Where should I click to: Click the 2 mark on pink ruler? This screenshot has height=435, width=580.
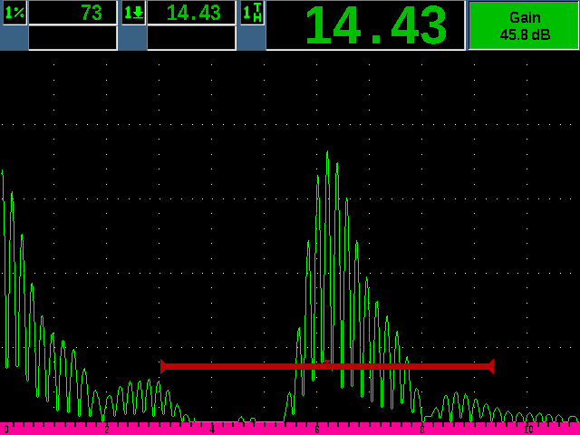click(x=107, y=429)
